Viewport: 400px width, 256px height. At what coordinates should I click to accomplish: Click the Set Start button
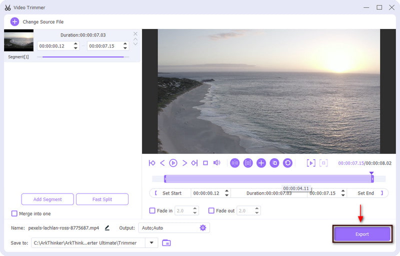(x=170, y=193)
